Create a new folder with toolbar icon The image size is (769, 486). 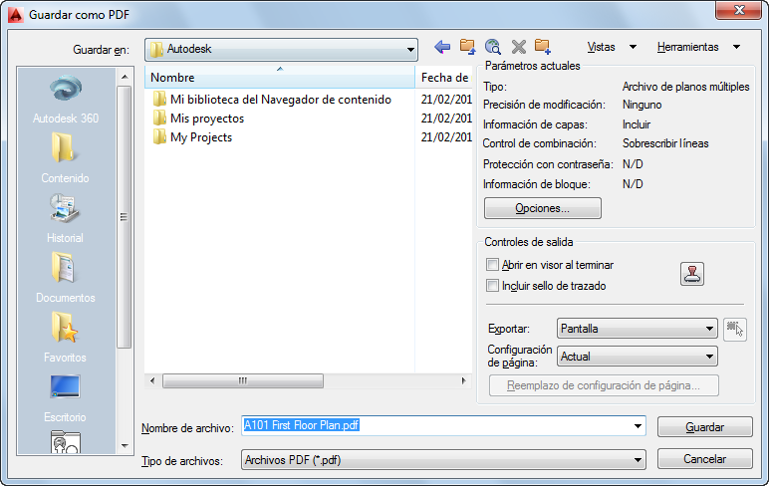[x=543, y=47]
